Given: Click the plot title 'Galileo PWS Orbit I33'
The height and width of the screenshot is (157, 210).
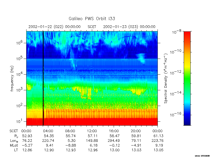Looking at the screenshot, I should (x=92, y=19).
